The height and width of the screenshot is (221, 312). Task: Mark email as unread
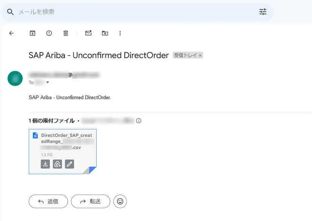[x=88, y=33]
